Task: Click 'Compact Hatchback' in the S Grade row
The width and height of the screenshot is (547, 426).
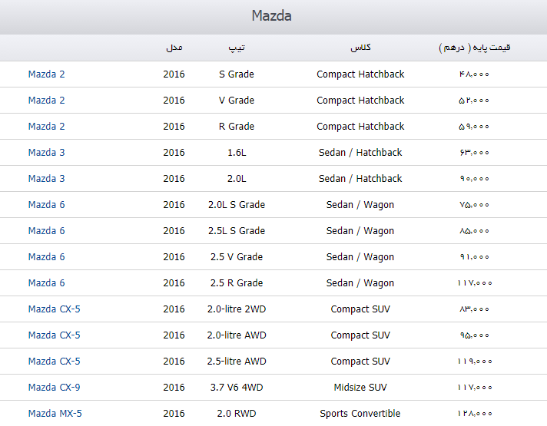Action: 360,74
